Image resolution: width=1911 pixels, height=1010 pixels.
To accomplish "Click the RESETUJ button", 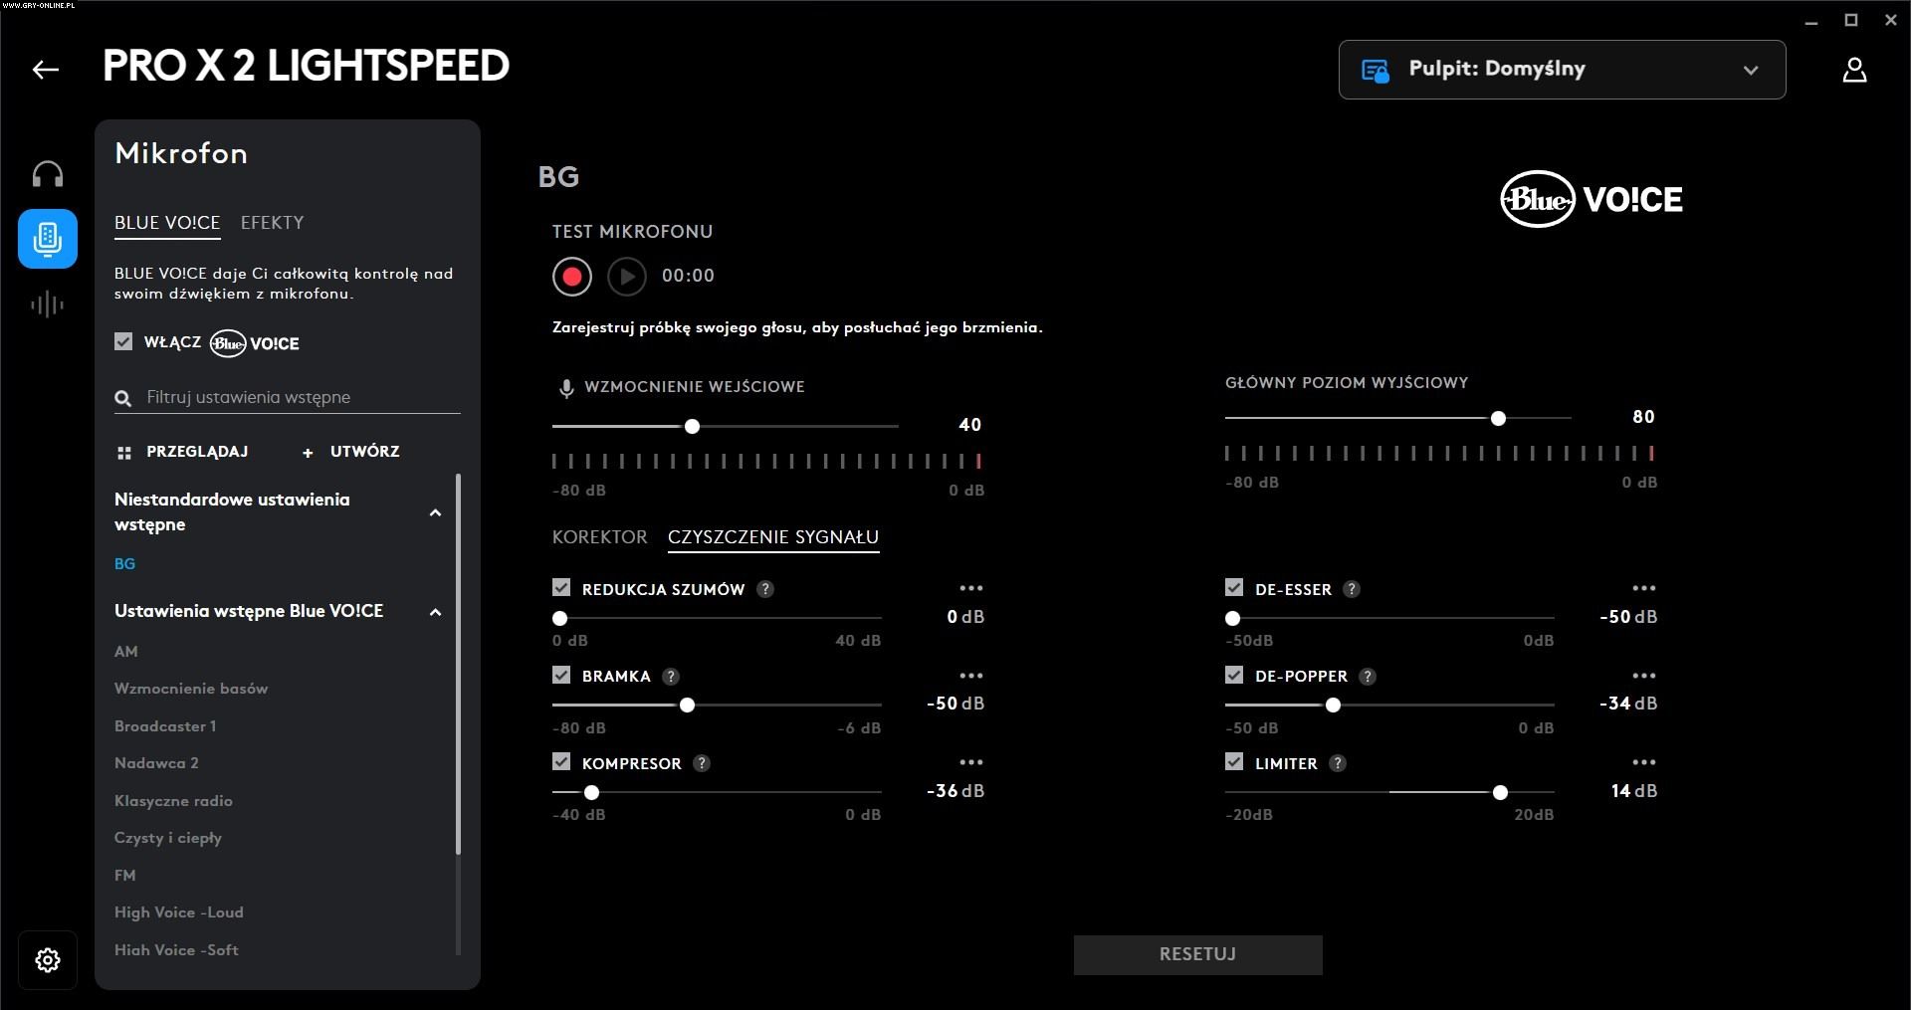I will 1197,954.
